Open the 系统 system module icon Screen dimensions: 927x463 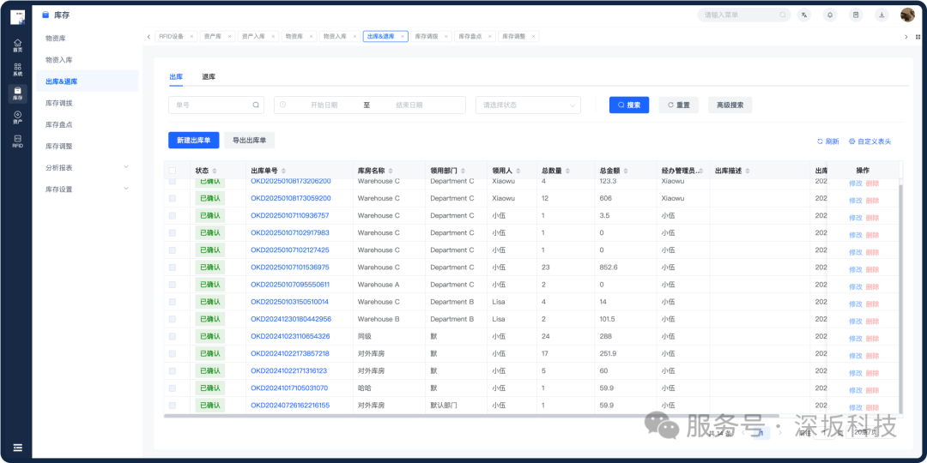[18, 69]
